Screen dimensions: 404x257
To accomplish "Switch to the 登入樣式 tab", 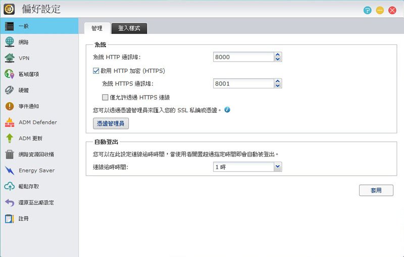I will pyautogui.click(x=129, y=28).
